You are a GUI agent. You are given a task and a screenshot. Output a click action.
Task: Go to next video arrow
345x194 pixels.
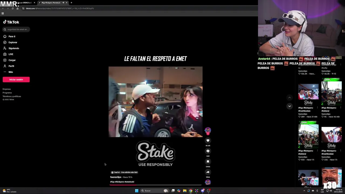pos(289,106)
